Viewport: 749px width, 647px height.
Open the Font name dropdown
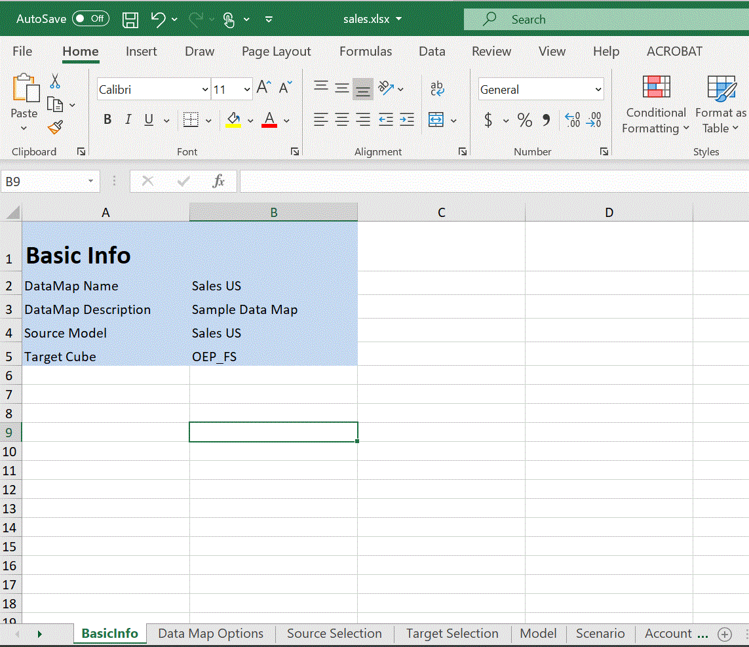click(206, 88)
